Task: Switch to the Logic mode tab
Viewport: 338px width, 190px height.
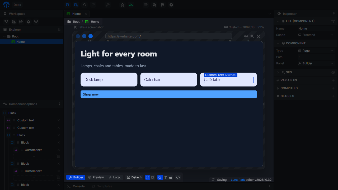Action: 115,177
